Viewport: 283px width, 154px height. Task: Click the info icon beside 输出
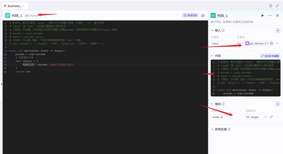pyautogui.click(x=223, y=104)
